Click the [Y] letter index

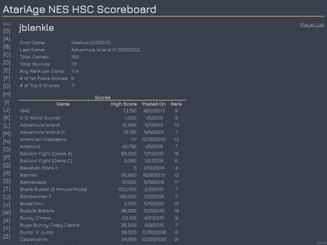pos(7,229)
